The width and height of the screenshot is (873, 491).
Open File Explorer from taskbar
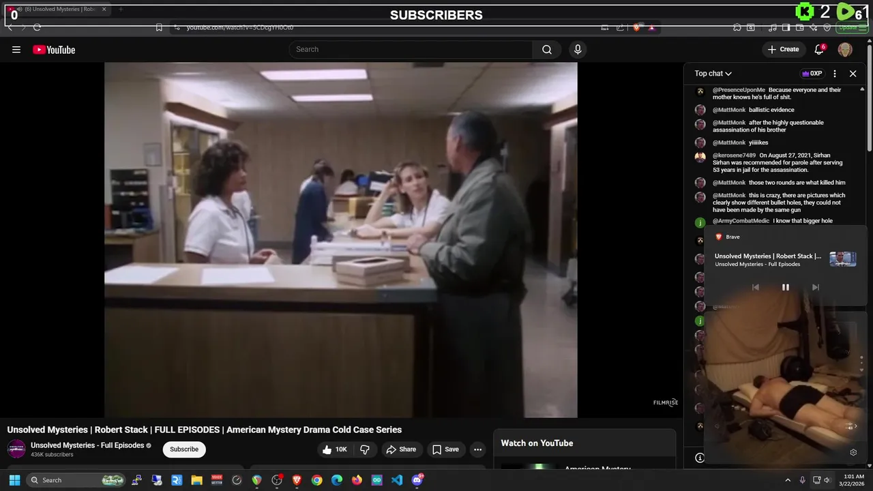[196, 480]
